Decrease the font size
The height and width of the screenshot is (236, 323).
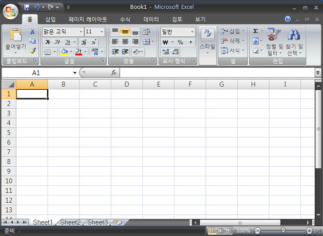pos(94,42)
